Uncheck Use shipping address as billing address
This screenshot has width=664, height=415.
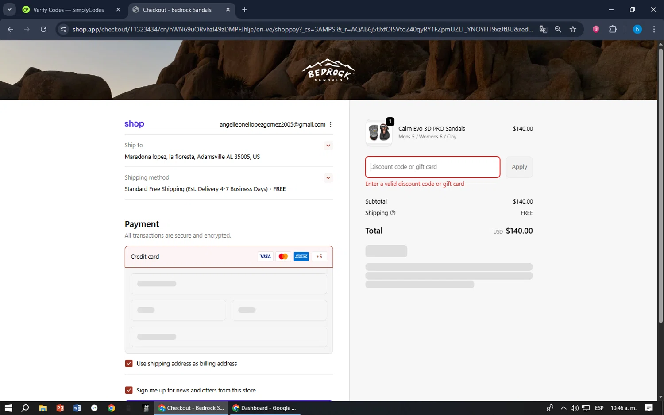pos(129,364)
